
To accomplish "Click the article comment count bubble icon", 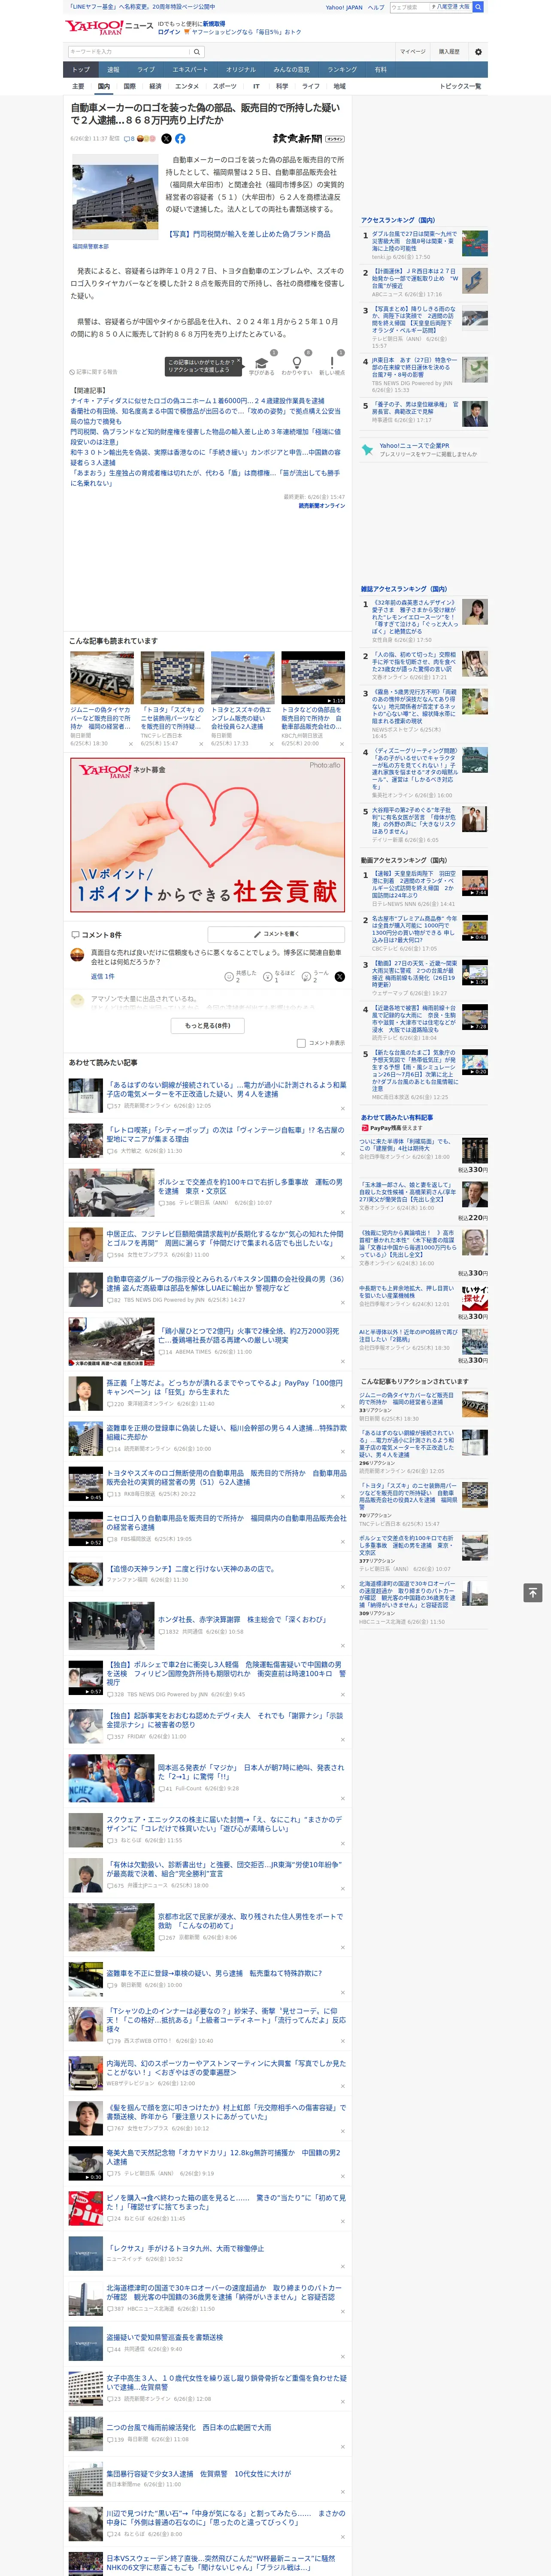I will [x=129, y=139].
